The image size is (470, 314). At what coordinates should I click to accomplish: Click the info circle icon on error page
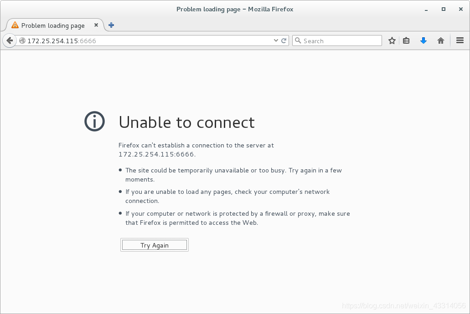[x=94, y=121]
